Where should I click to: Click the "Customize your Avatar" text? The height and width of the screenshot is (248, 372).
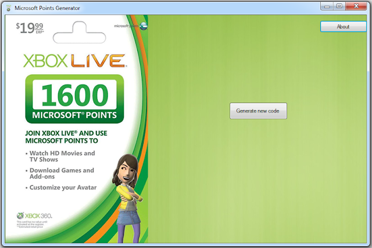[x=63, y=188]
